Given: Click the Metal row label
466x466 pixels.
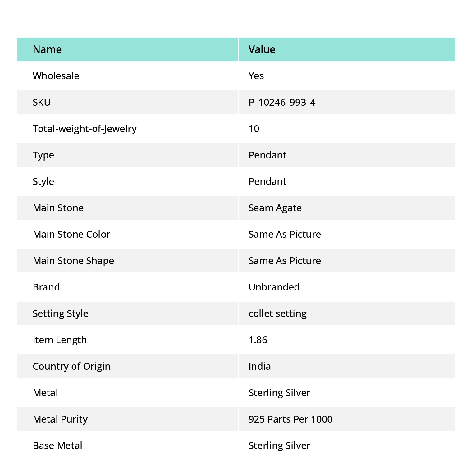Looking at the screenshot, I should [45, 393].
